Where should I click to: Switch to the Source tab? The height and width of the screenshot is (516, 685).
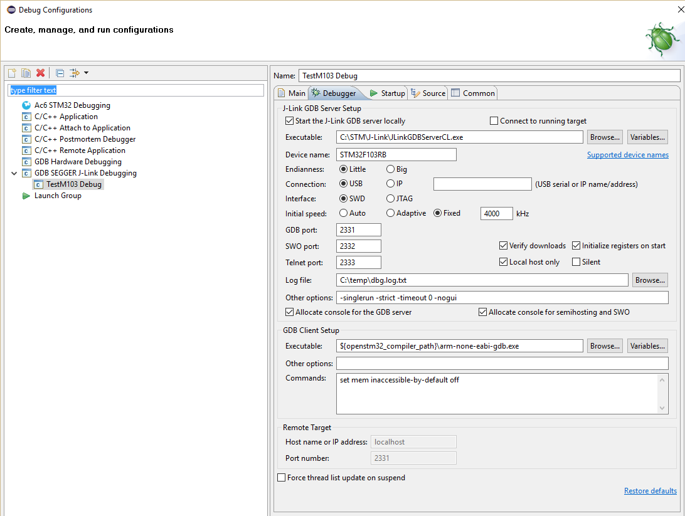[428, 93]
